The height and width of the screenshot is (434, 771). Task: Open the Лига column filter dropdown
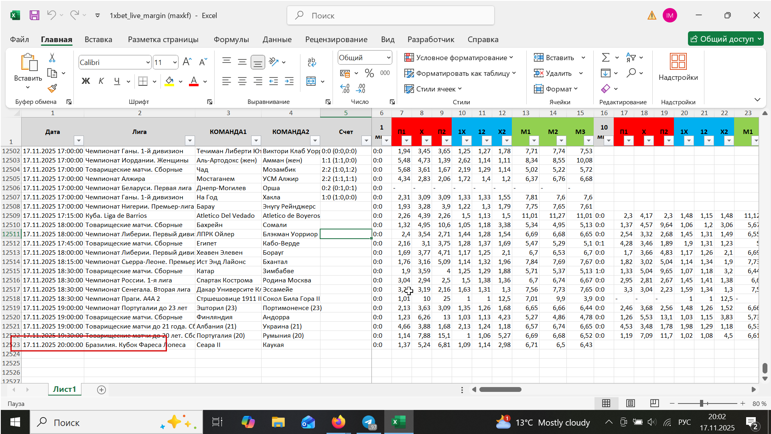pyautogui.click(x=189, y=140)
